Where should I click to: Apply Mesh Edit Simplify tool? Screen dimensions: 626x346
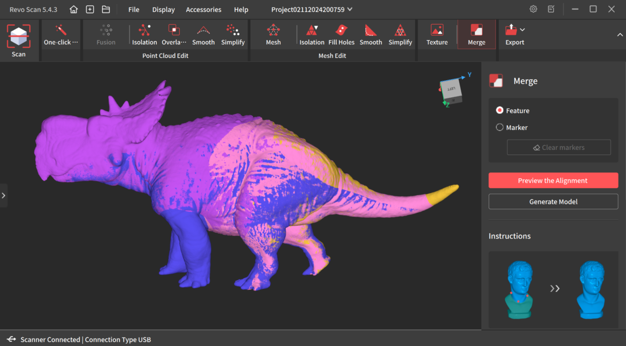point(400,35)
